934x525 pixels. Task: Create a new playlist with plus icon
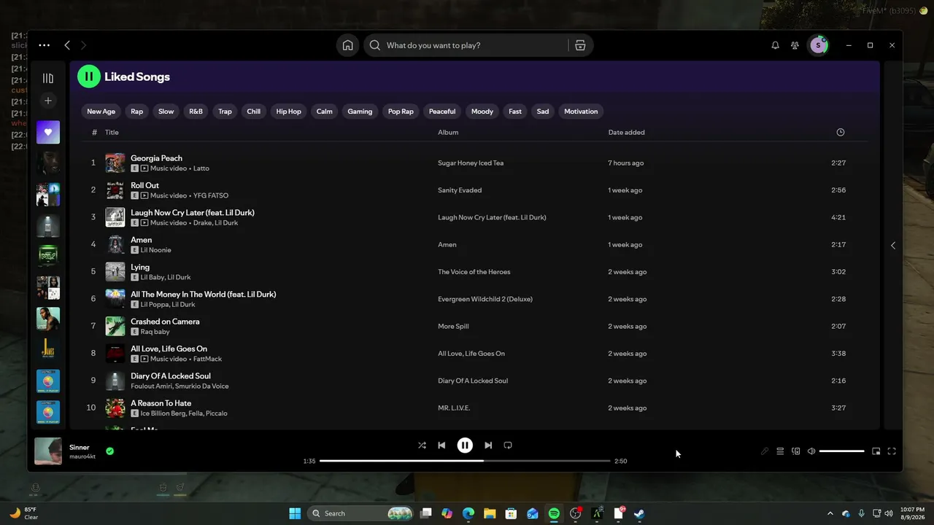click(48, 101)
